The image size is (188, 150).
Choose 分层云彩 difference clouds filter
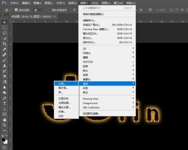coord(66,98)
